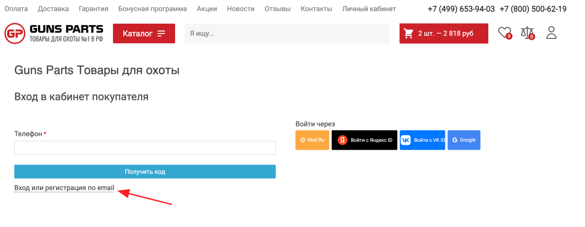
Task: Focus the Телефон input field
Action: point(145,148)
